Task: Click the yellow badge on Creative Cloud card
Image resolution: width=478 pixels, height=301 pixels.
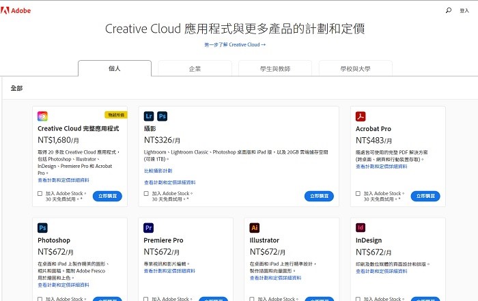Action: tap(116, 115)
